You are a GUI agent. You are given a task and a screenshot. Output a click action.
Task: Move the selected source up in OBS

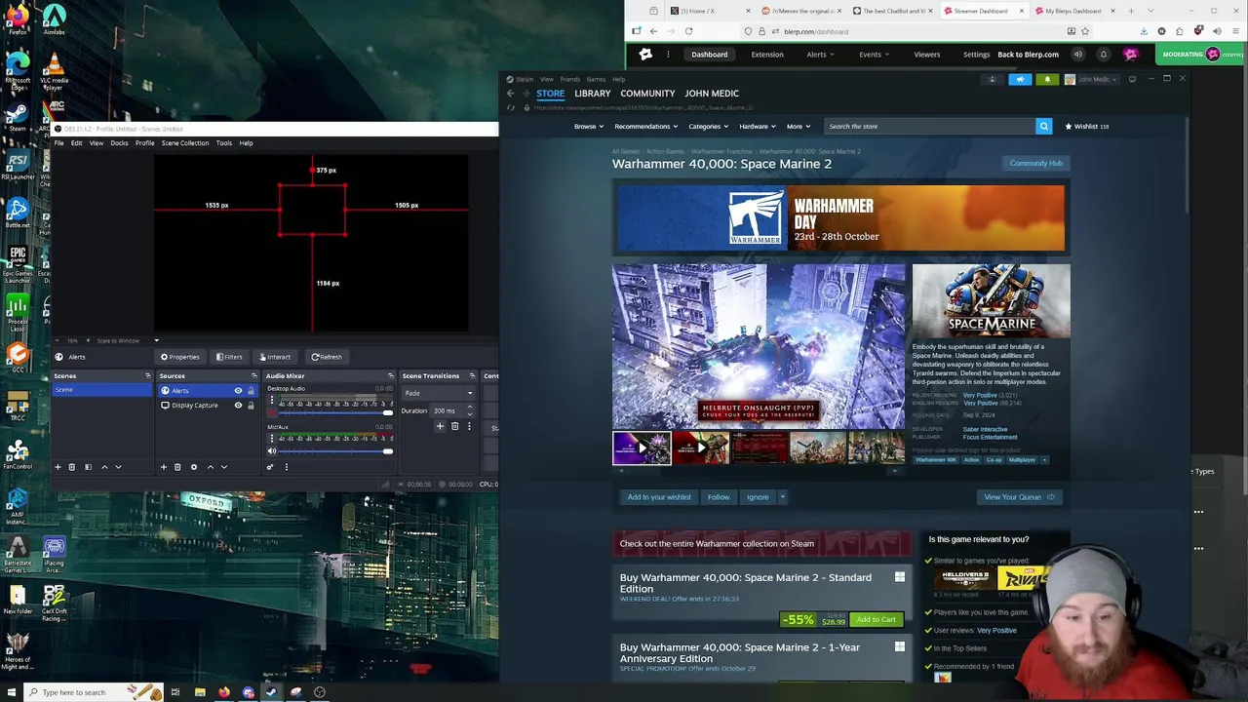(211, 467)
